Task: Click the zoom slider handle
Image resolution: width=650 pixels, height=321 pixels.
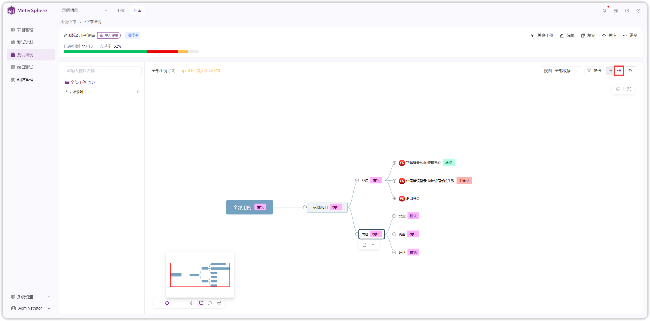Action: [167, 303]
